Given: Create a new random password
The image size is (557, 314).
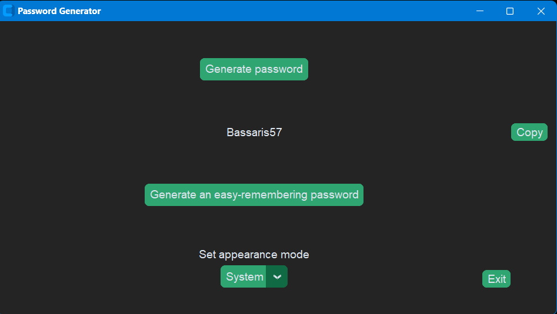Looking at the screenshot, I should 254,69.
